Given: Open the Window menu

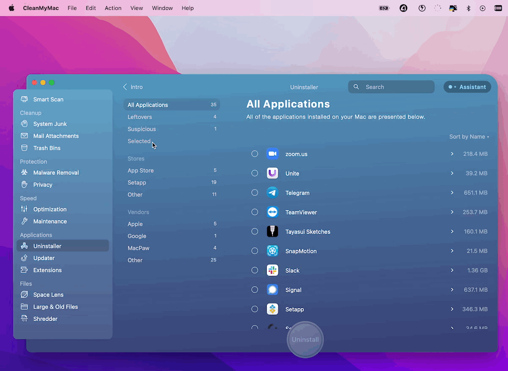Looking at the screenshot, I should [162, 8].
